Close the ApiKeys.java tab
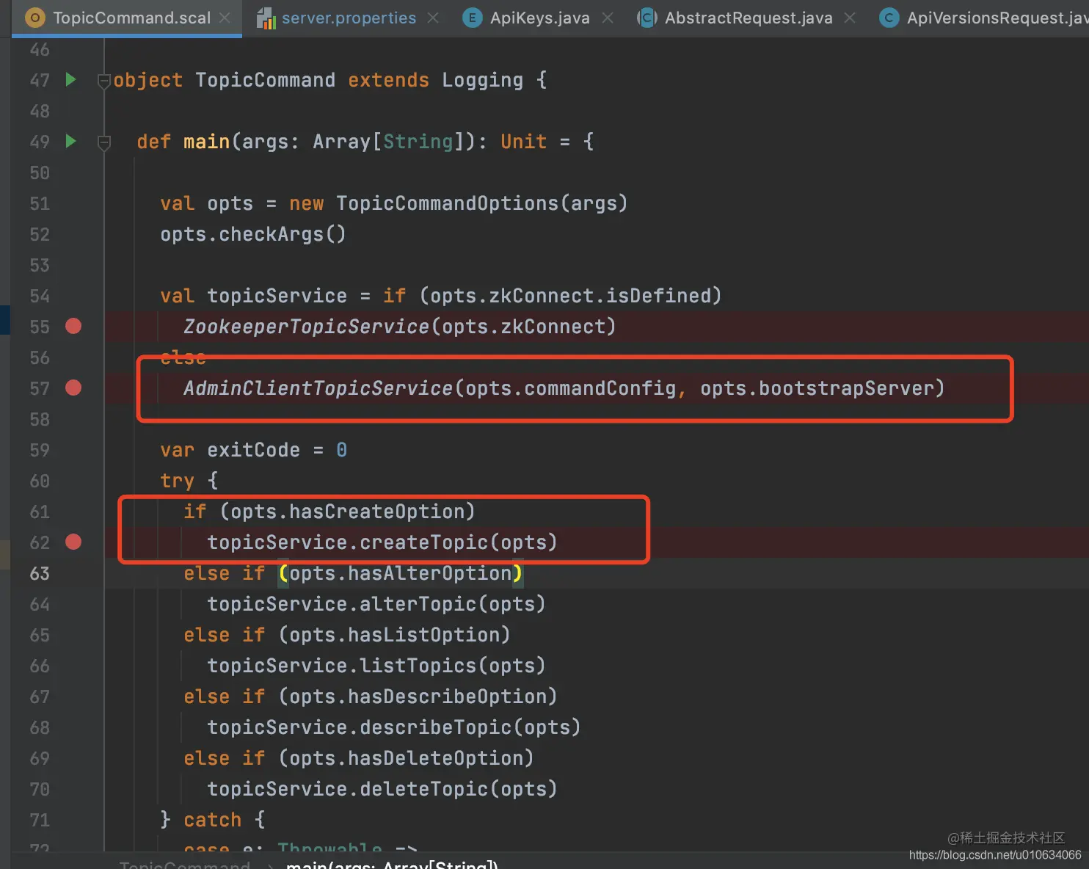Viewport: 1089px width, 869px height. click(x=608, y=18)
